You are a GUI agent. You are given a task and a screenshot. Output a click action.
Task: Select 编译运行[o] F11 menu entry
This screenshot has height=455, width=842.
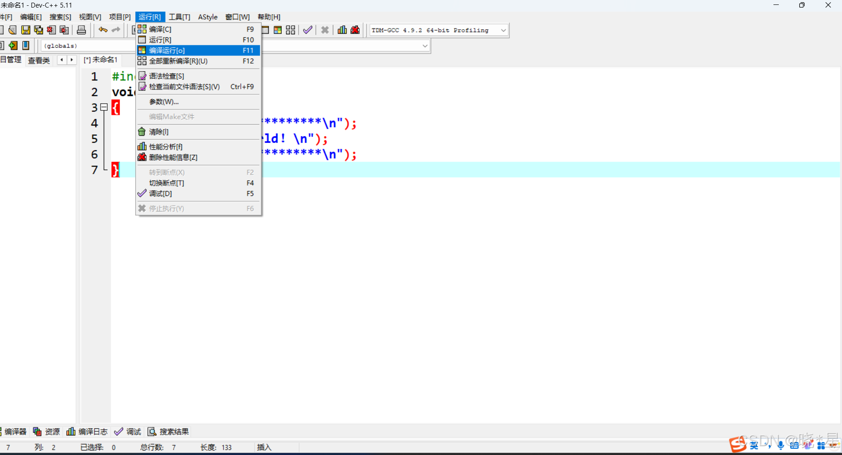198,51
